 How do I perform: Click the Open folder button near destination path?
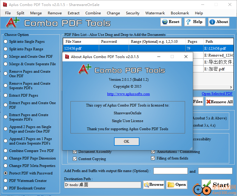(x=176, y=185)
